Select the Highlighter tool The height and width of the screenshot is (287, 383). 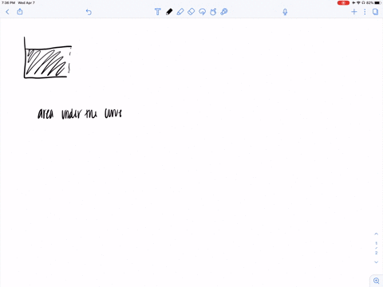click(x=180, y=12)
